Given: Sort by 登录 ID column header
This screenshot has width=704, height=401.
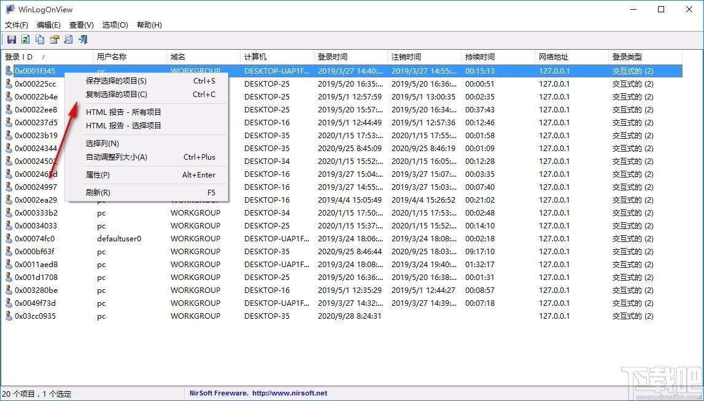Looking at the screenshot, I should [47, 57].
